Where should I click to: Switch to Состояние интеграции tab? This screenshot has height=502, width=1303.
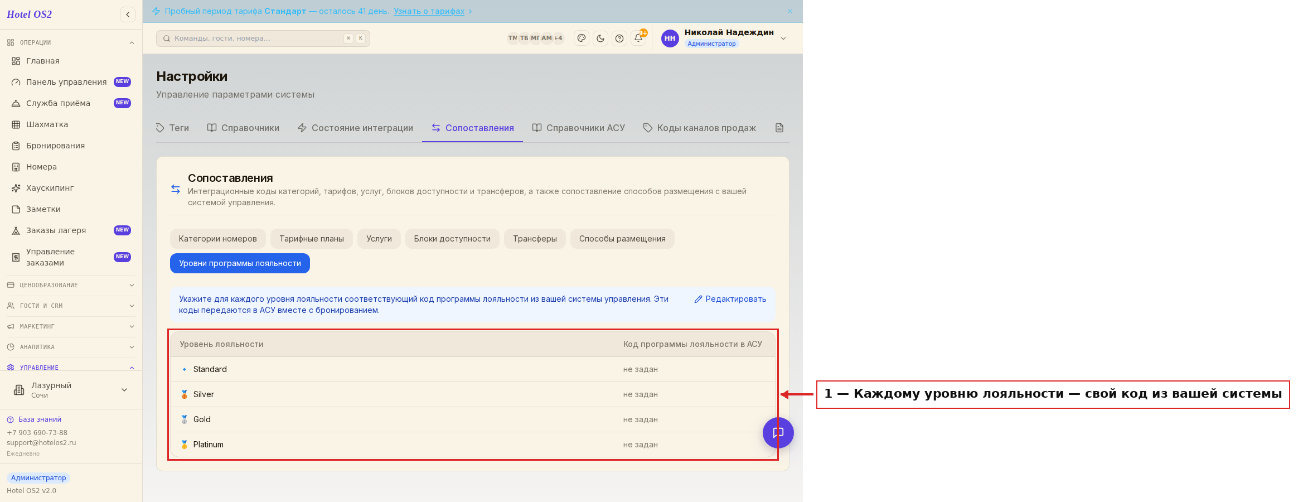click(x=355, y=128)
